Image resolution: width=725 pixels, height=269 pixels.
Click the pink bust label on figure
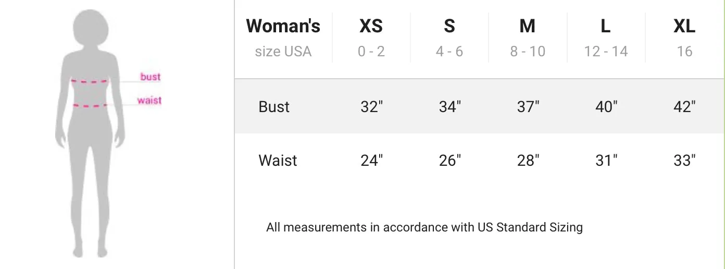click(x=150, y=77)
